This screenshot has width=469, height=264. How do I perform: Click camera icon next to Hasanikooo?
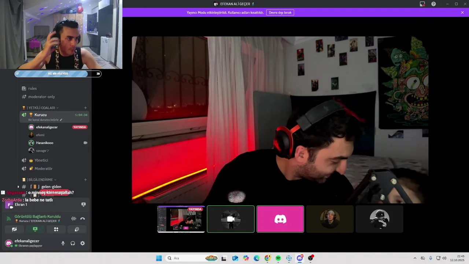[x=85, y=143]
